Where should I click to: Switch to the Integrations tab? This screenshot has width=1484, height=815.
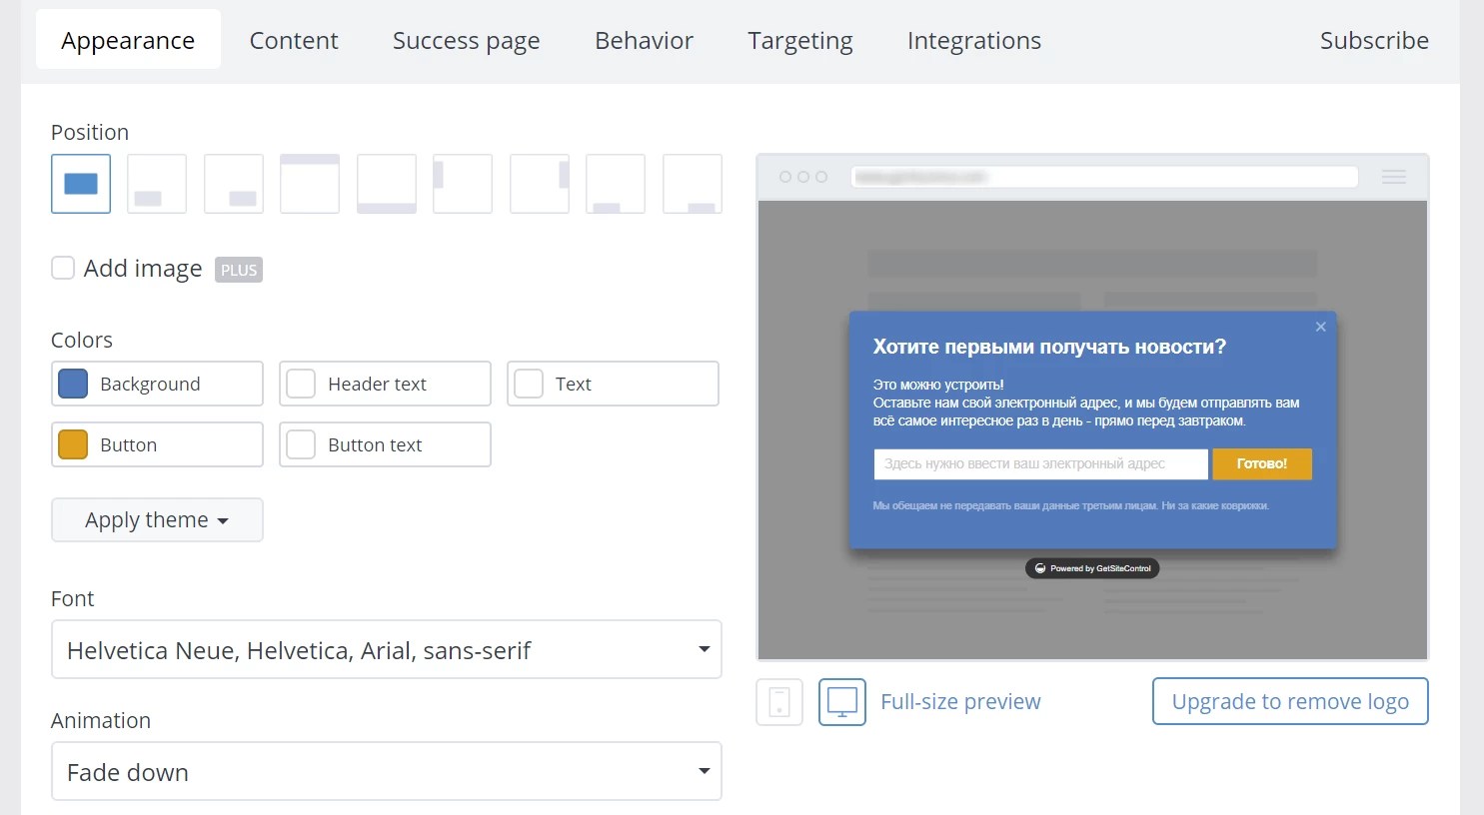pyautogui.click(x=974, y=40)
